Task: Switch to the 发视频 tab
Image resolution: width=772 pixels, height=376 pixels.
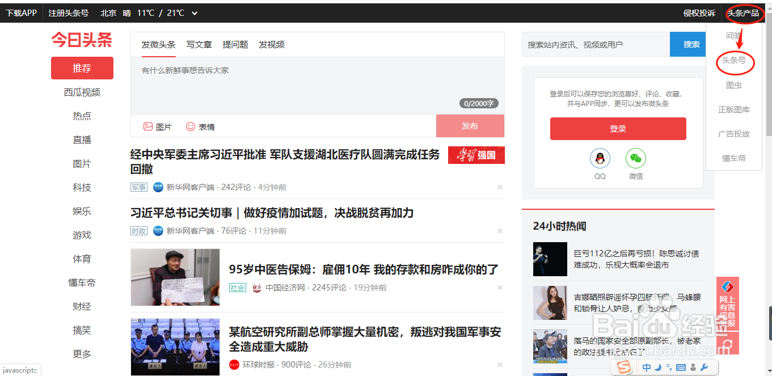Action: point(272,44)
